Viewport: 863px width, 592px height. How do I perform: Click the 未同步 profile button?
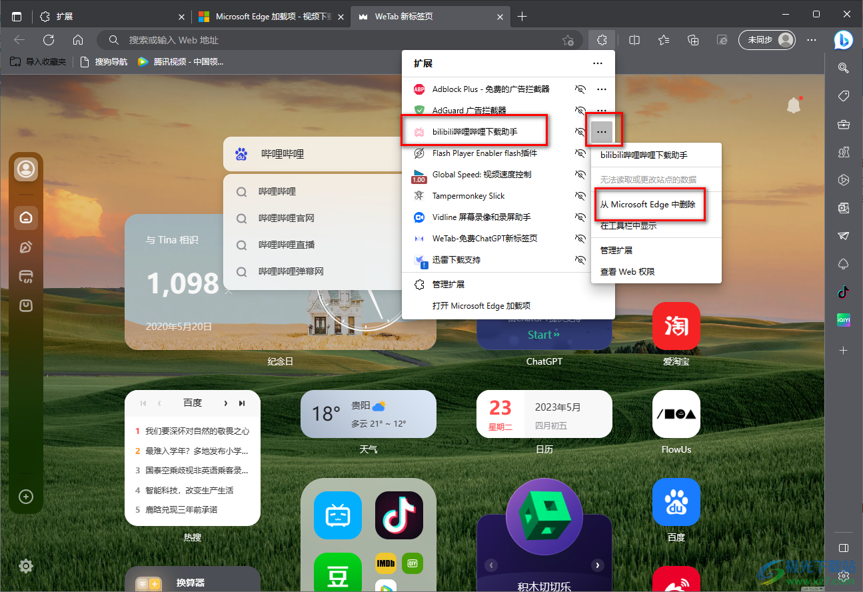pyautogui.click(x=767, y=40)
